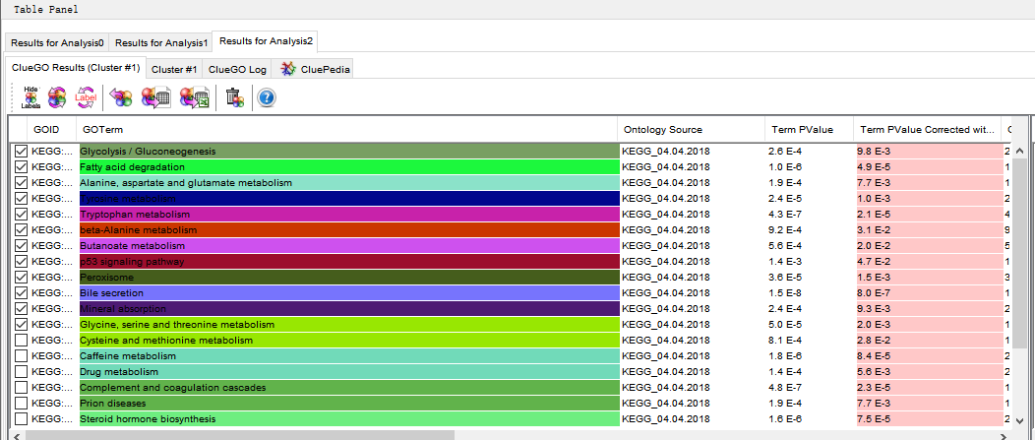Click the back-arrow network selection icon

121,97
